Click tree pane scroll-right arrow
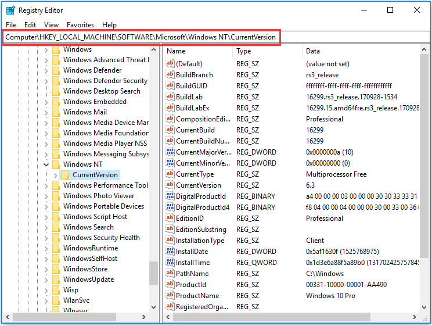Viewport: 432px width, 326px height. pos(143,317)
